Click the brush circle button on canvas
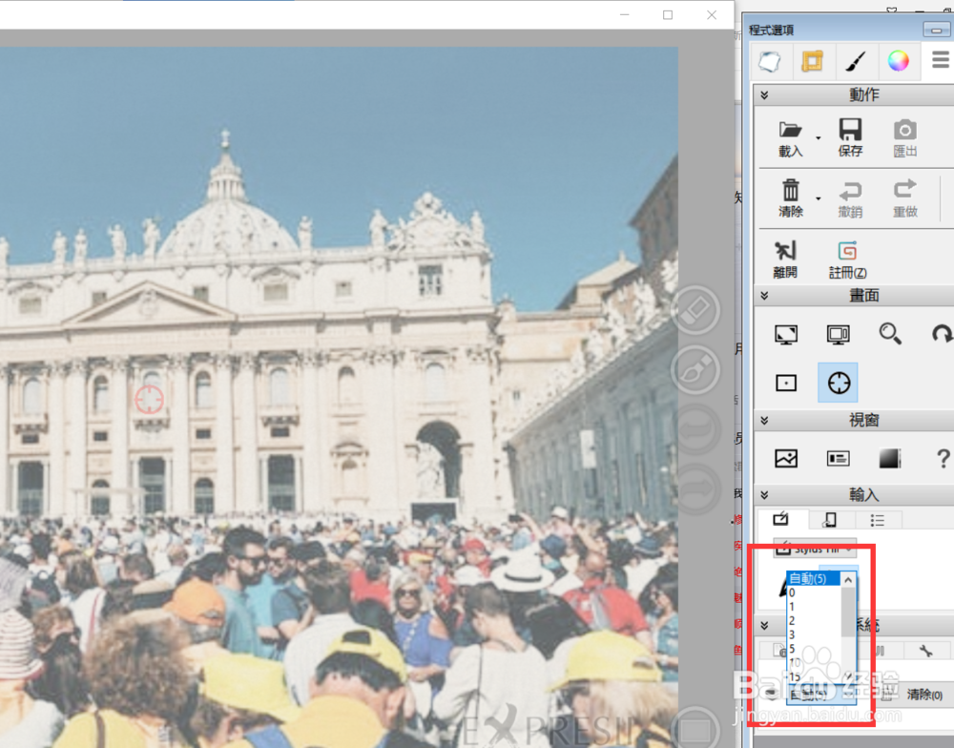This screenshot has width=954, height=748. point(695,370)
